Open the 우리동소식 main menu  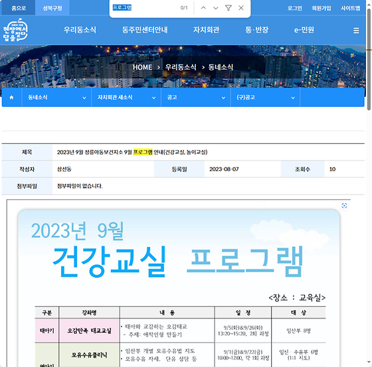click(x=80, y=30)
